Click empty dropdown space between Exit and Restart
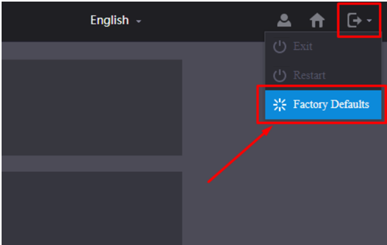The height and width of the screenshot is (245, 387). point(323,61)
